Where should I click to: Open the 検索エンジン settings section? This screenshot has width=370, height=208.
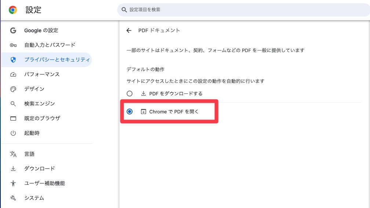(40, 104)
